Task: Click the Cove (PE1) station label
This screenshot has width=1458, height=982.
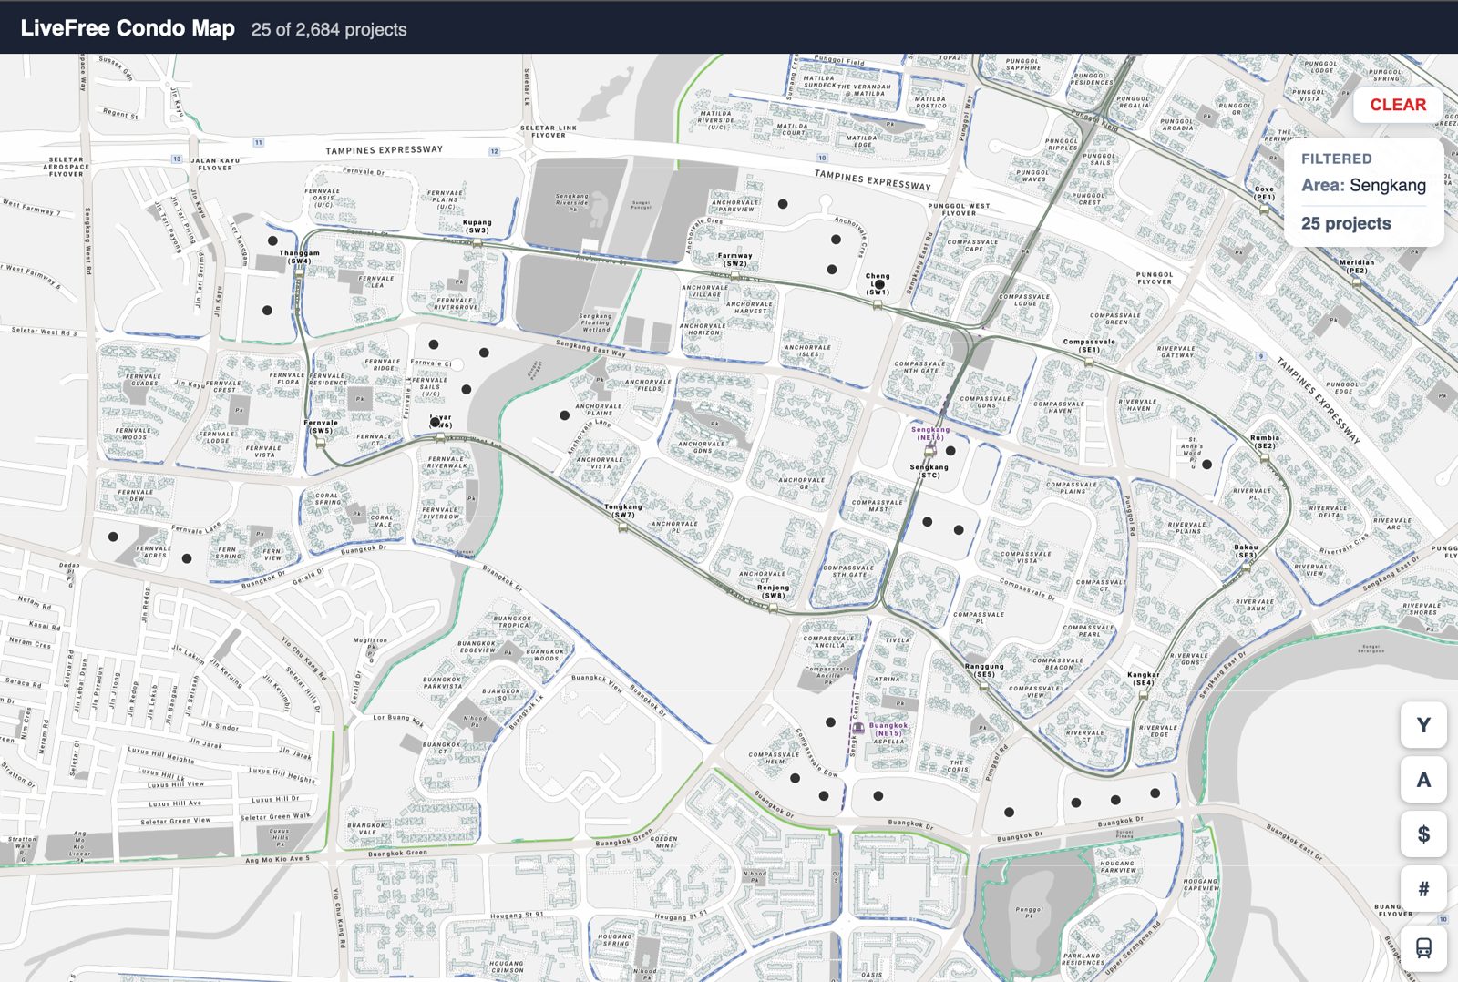Action: (x=1265, y=193)
